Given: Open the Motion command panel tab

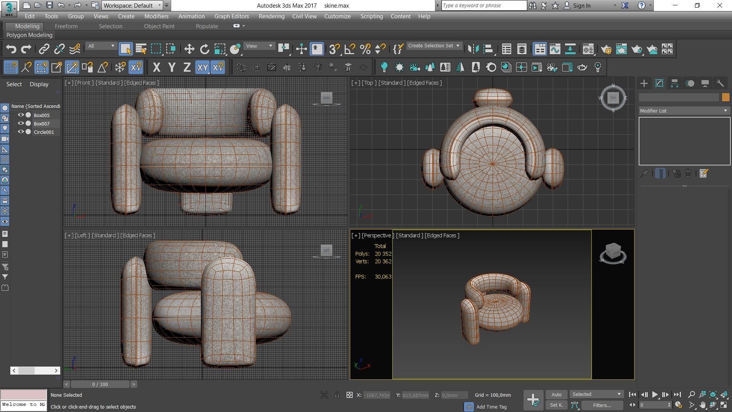Looking at the screenshot, I should point(690,84).
